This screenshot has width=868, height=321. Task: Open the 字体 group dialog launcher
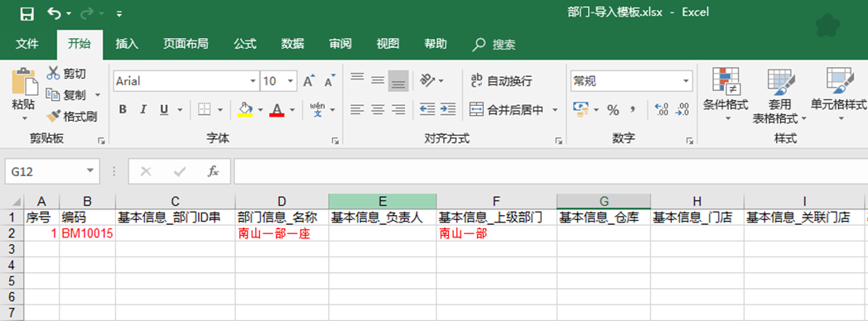tap(335, 141)
